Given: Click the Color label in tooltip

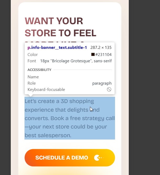Looking at the screenshot, I should point(33,55).
